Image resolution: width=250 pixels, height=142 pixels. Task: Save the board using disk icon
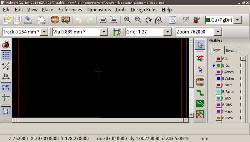28,20
